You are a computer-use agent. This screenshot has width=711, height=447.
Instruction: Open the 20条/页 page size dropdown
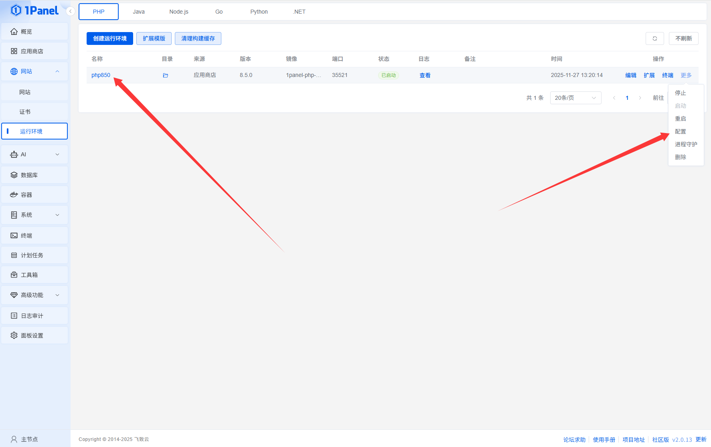coord(575,98)
